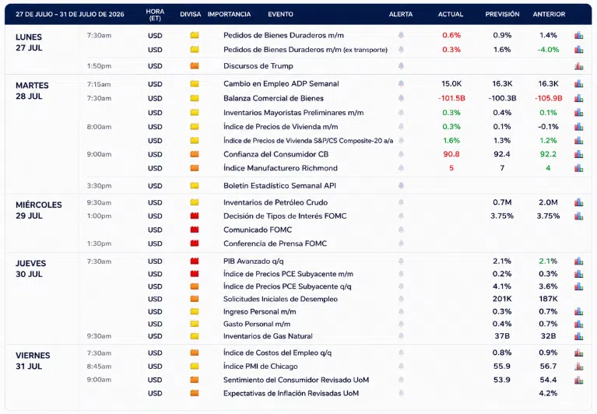Click the VIERNES 31 JUL day label

(x=33, y=361)
